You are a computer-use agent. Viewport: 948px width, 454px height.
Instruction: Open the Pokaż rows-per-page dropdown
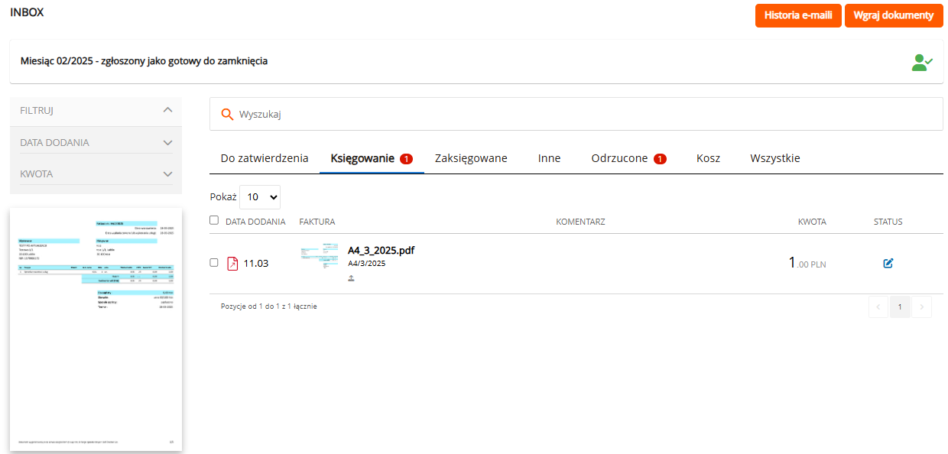click(x=260, y=196)
